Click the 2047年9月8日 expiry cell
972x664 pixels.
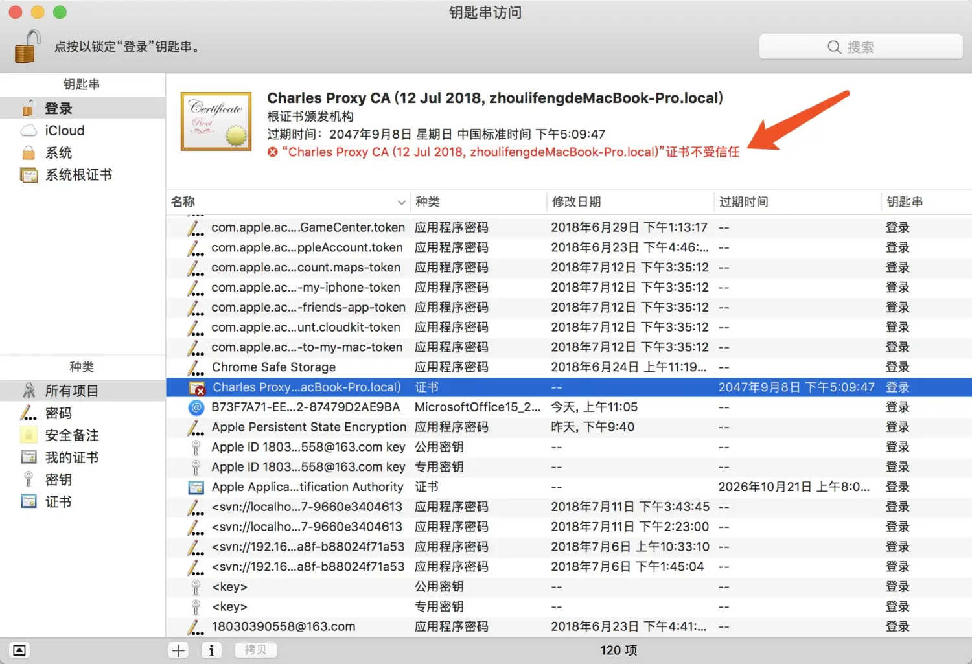pos(796,387)
